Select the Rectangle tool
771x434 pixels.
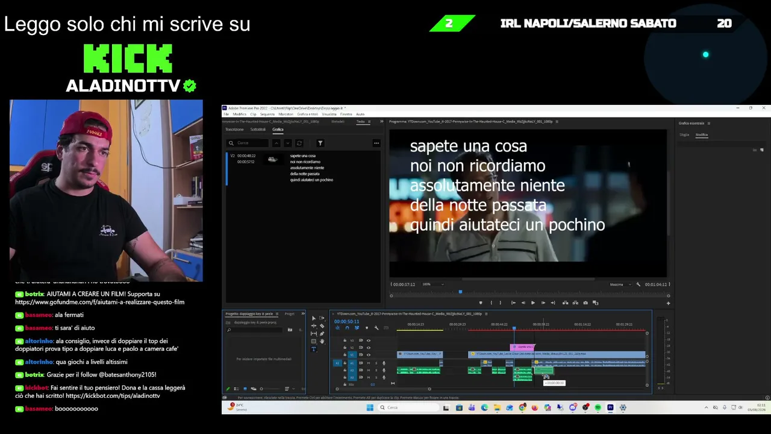click(313, 341)
